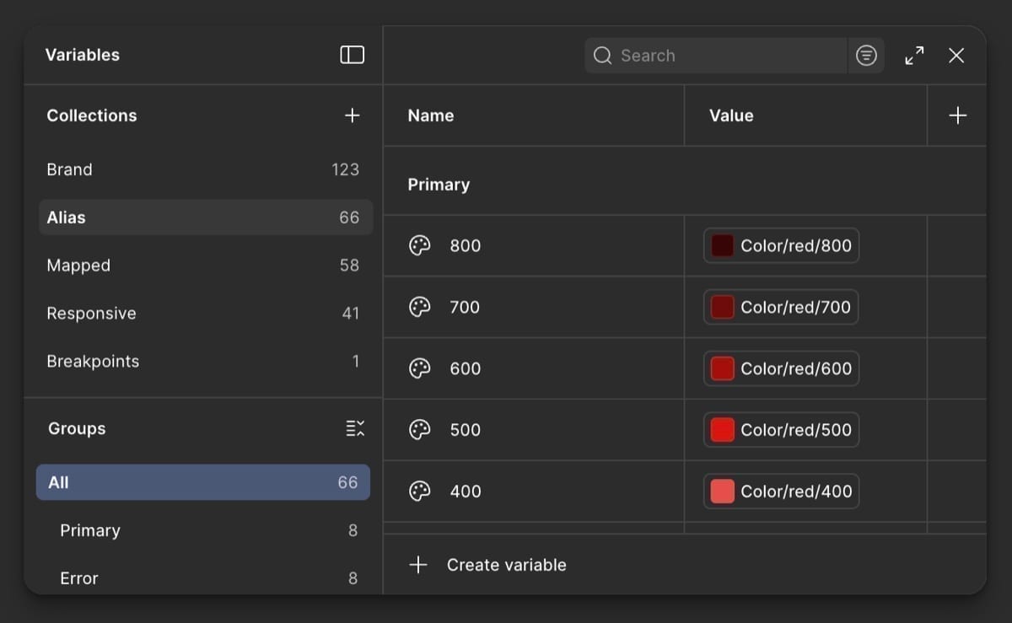Click the palette icon for variable 700
1012x623 pixels.
coord(419,307)
